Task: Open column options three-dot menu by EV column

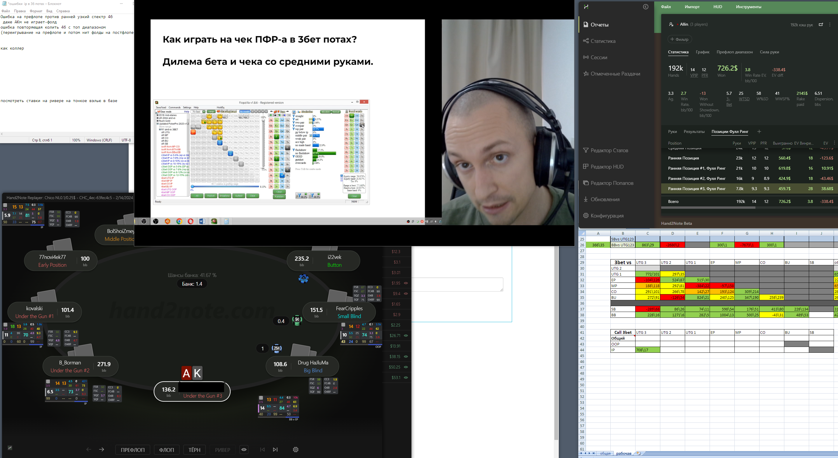Action: click(834, 143)
